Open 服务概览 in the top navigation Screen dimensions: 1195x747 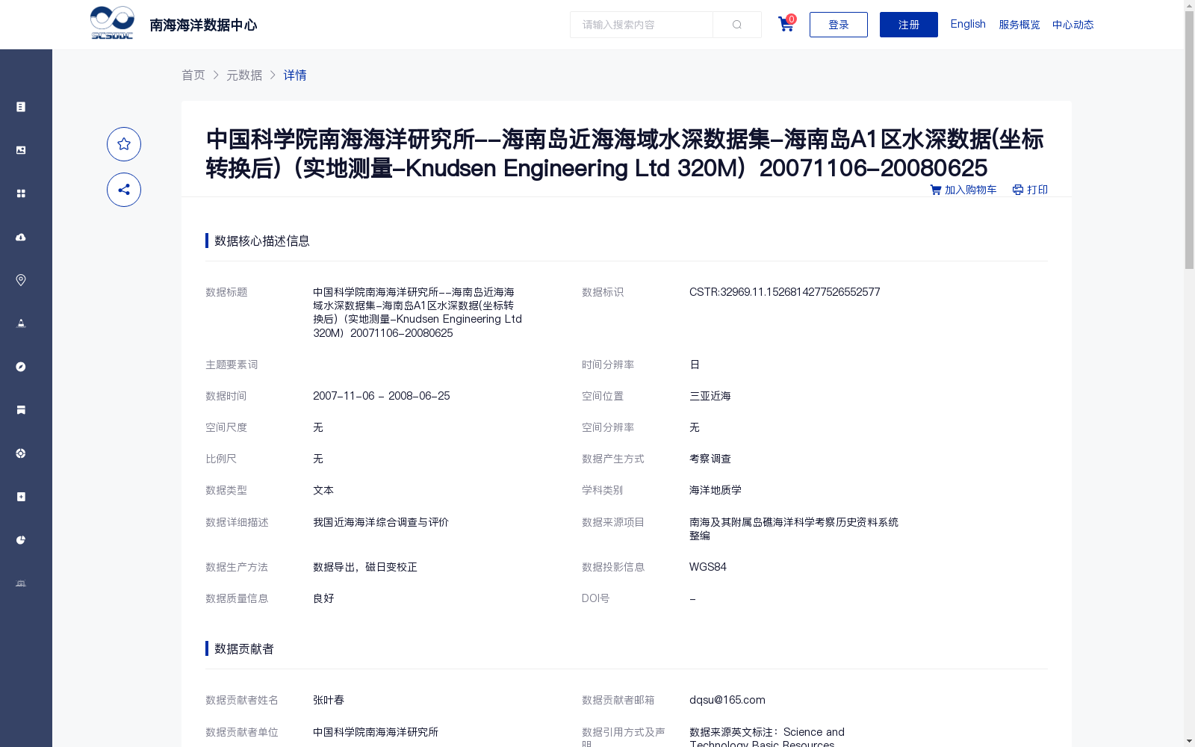pos(1019,25)
